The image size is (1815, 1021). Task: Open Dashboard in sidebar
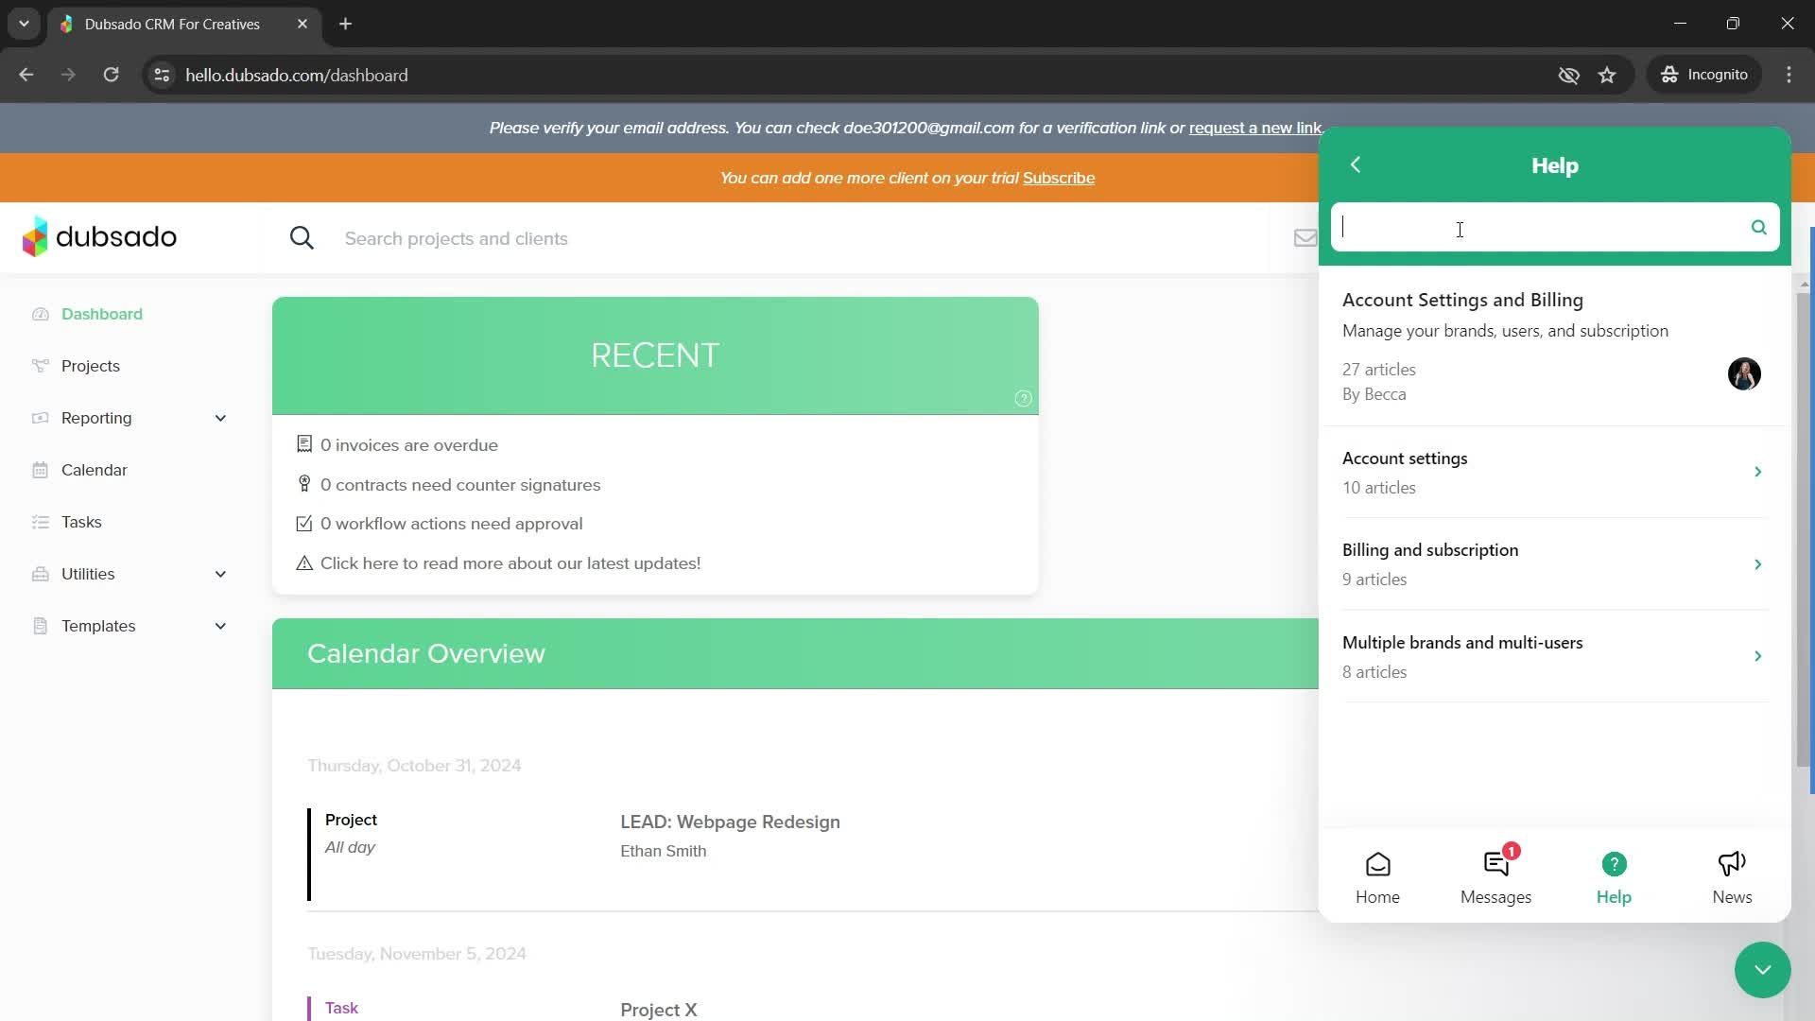pyautogui.click(x=102, y=314)
